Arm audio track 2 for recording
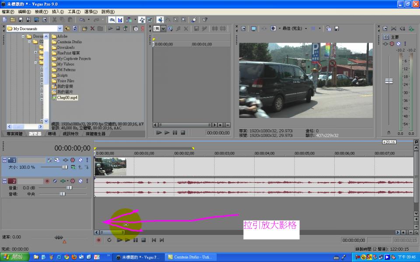This screenshot has width=420, height=262. [47, 181]
